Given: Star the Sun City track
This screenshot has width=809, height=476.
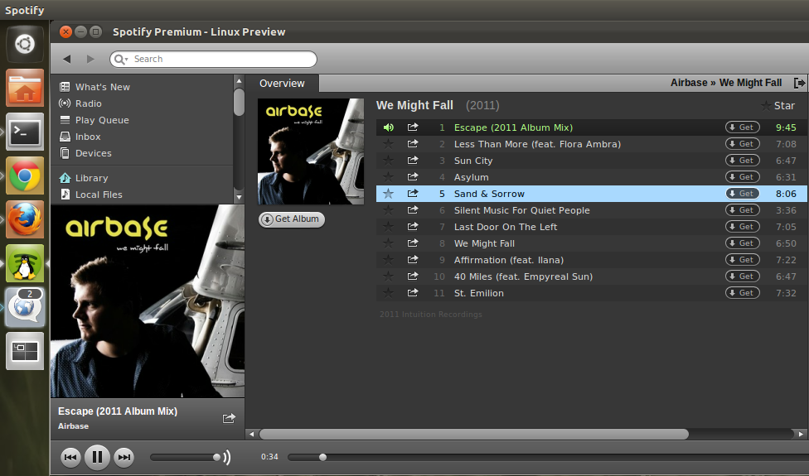Looking at the screenshot, I should click(389, 161).
